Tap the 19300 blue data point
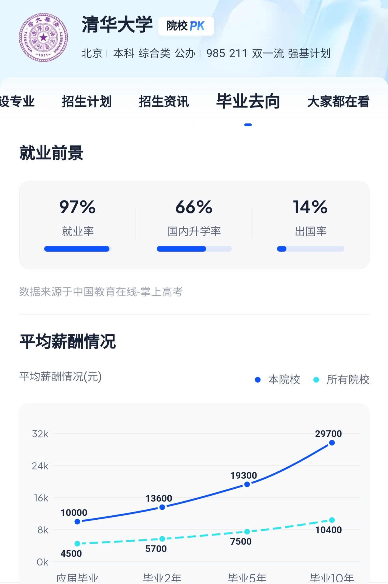 point(247,485)
